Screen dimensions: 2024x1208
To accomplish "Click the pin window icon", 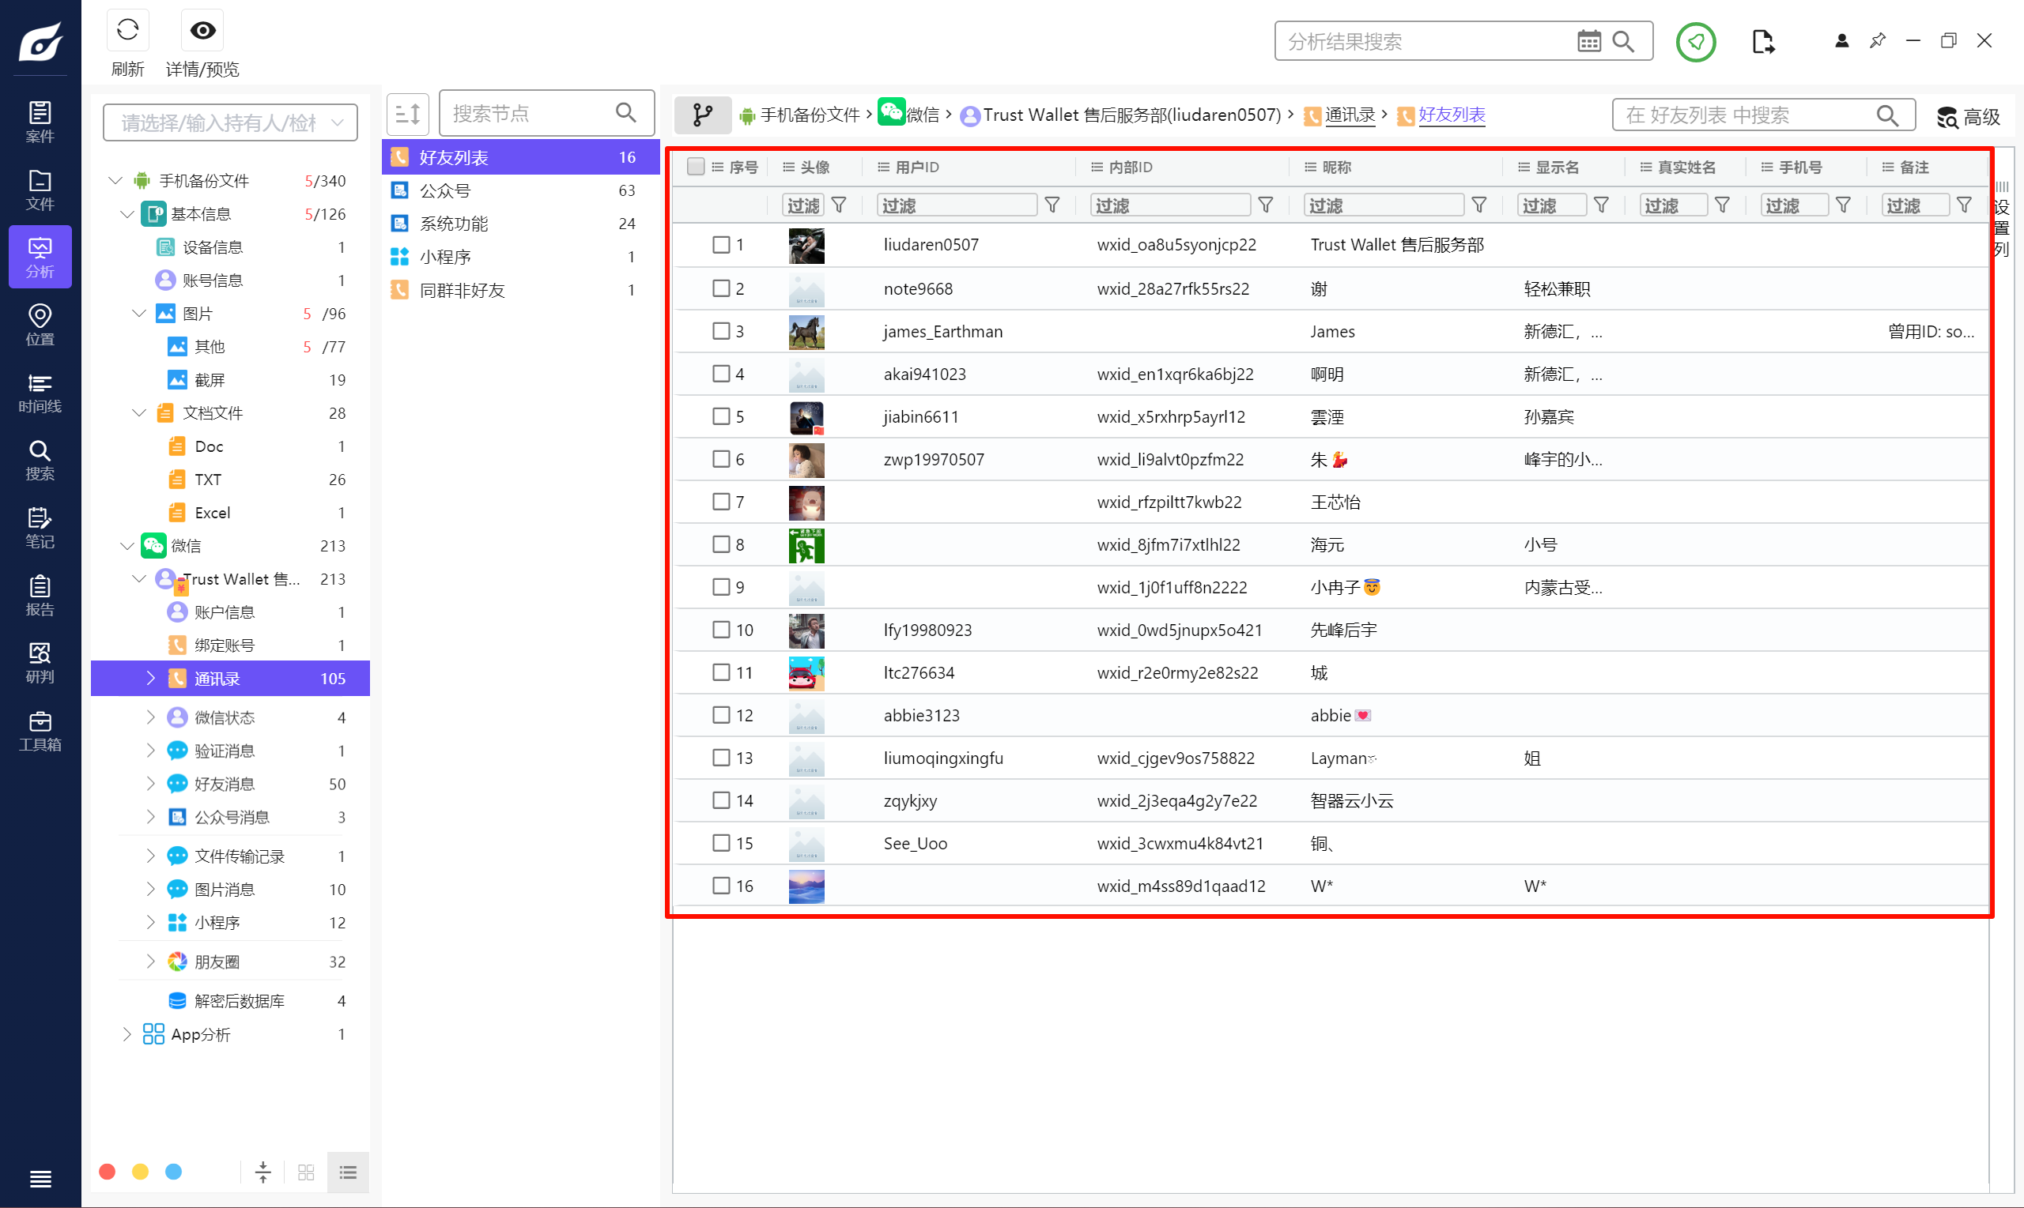I will point(1878,40).
